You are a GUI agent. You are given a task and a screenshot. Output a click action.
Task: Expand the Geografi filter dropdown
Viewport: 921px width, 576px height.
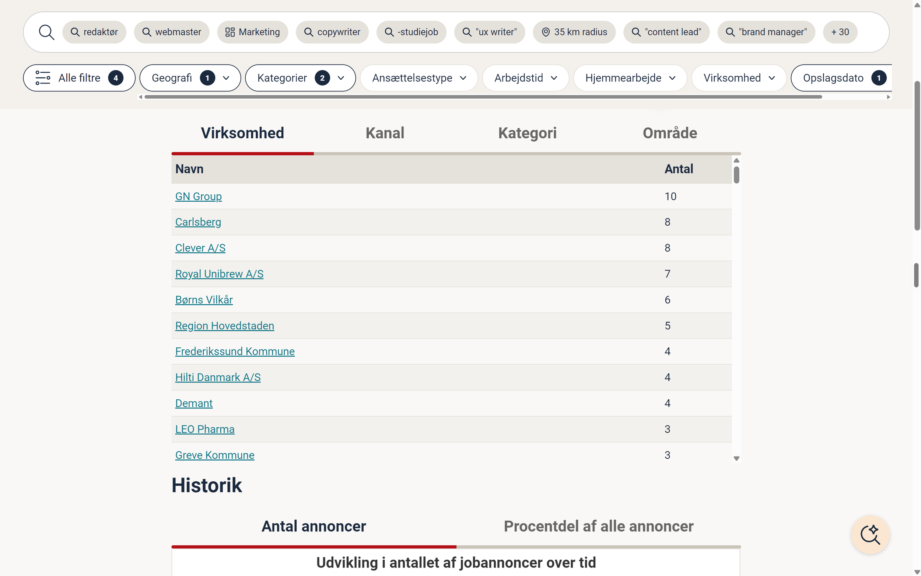coord(190,78)
